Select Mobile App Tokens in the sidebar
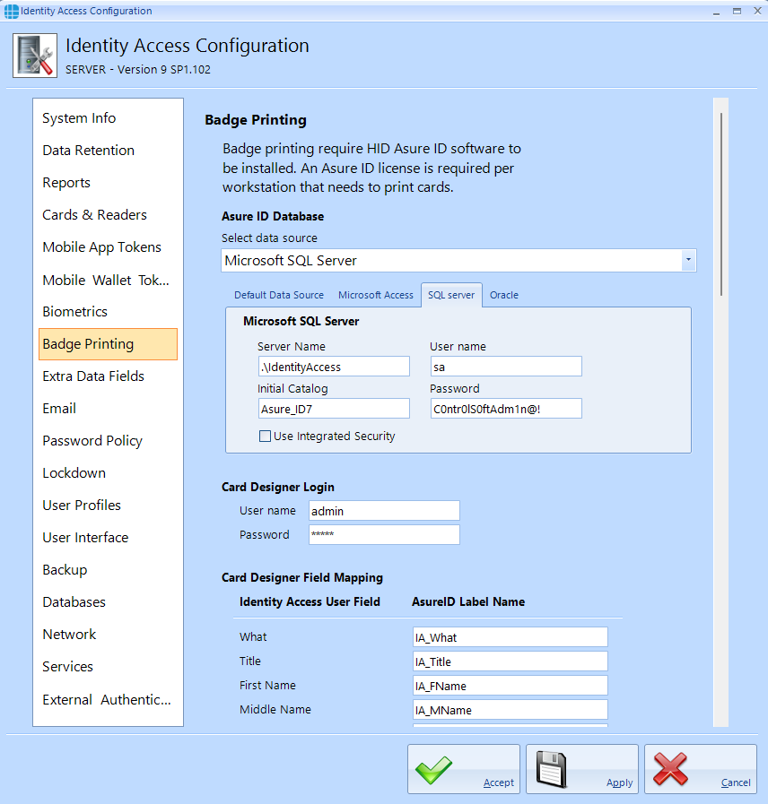The height and width of the screenshot is (804, 768). 108,247
